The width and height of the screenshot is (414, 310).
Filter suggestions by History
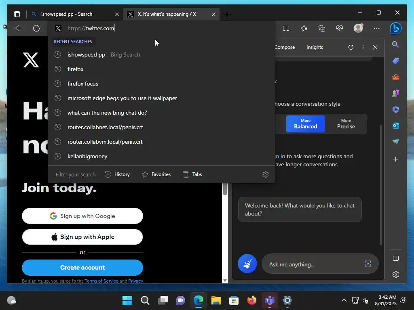coord(117,174)
